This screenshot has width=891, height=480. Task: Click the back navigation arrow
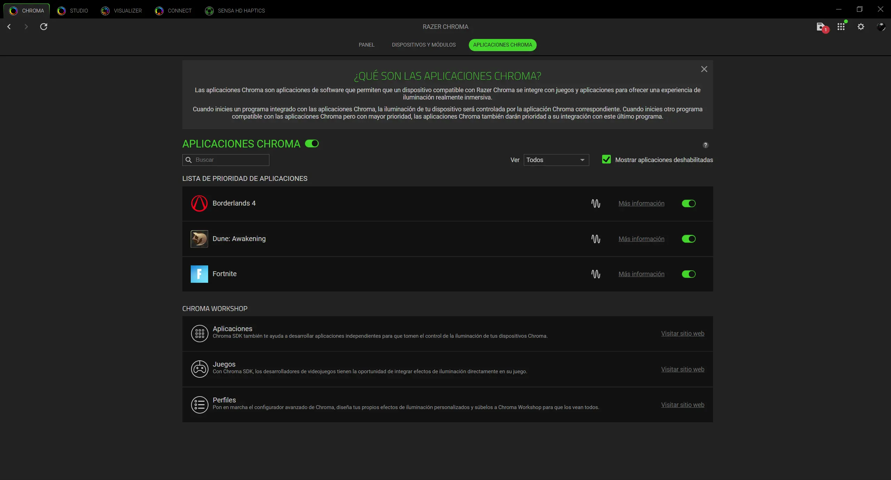click(9, 27)
